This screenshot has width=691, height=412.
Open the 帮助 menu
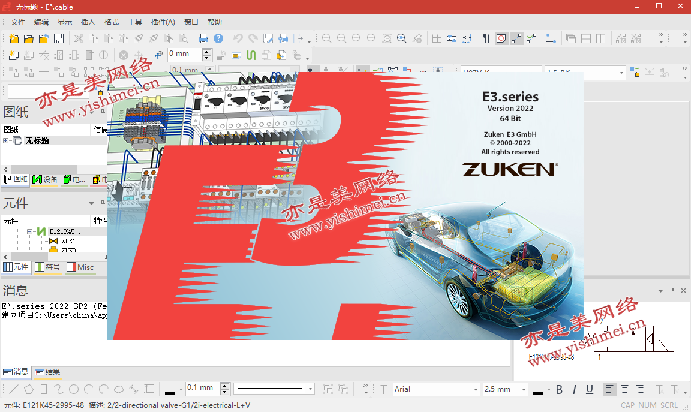tap(215, 22)
